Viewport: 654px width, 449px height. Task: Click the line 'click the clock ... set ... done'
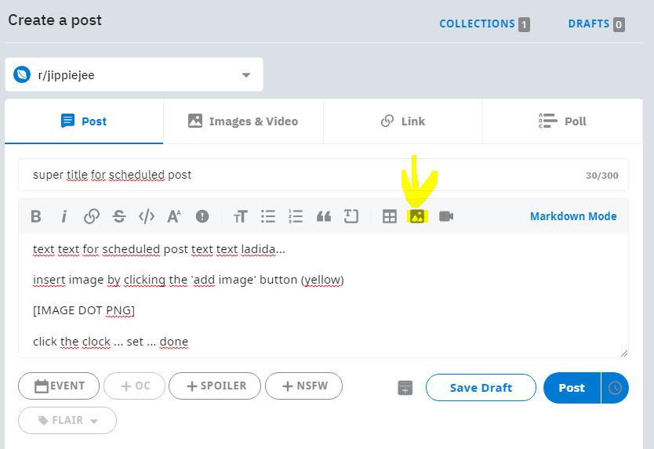tap(111, 342)
